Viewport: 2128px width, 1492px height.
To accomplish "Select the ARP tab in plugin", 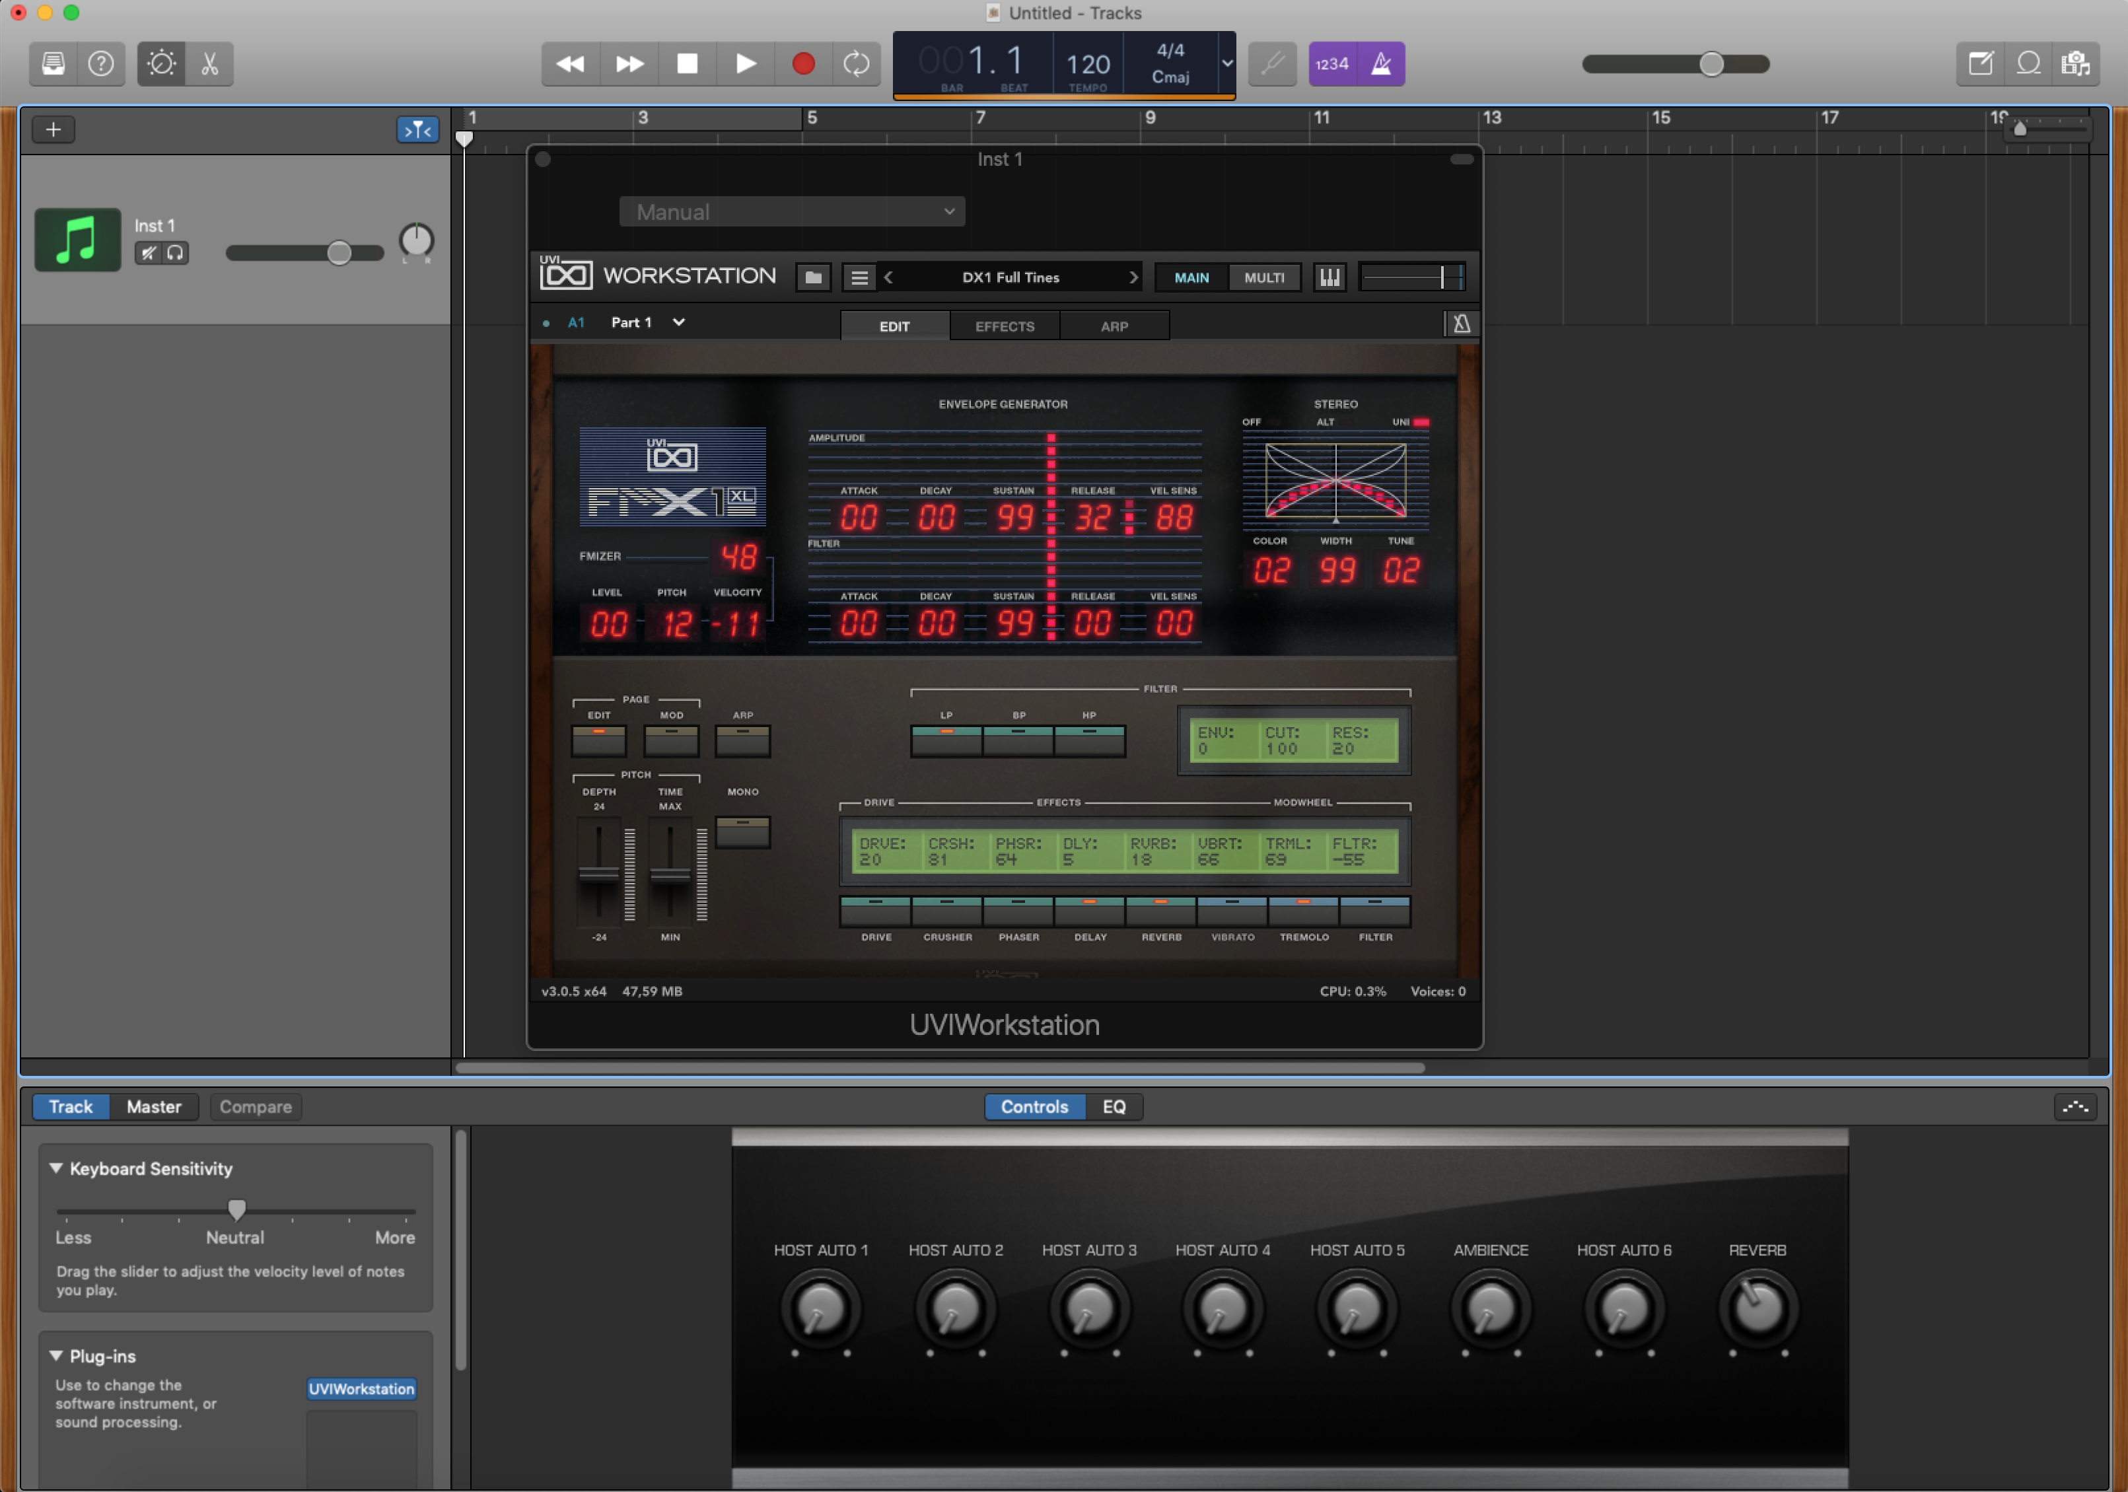I will point(1114,326).
